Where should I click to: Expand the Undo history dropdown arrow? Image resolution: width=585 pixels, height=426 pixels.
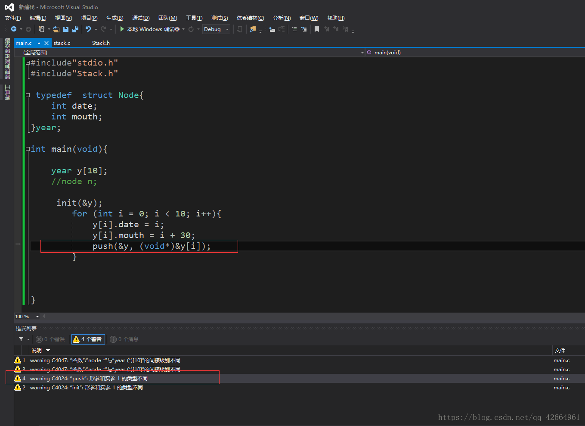pyautogui.click(x=96, y=29)
